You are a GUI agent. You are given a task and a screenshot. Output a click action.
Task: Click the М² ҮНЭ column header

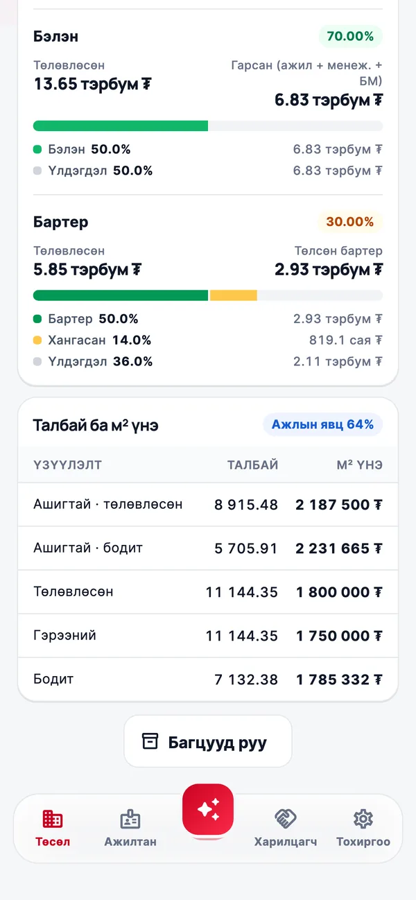click(x=360, y=465)
